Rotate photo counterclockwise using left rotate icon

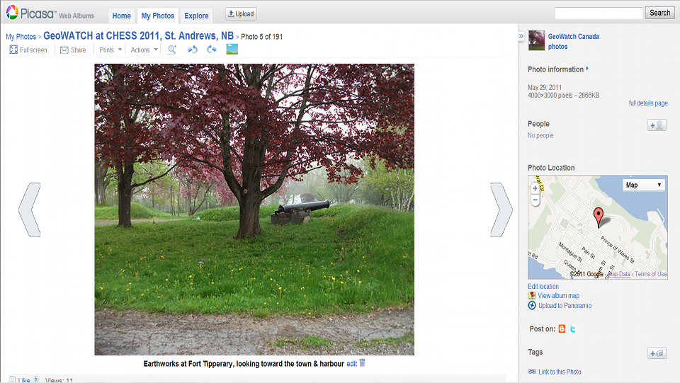(x=192, y=50)
